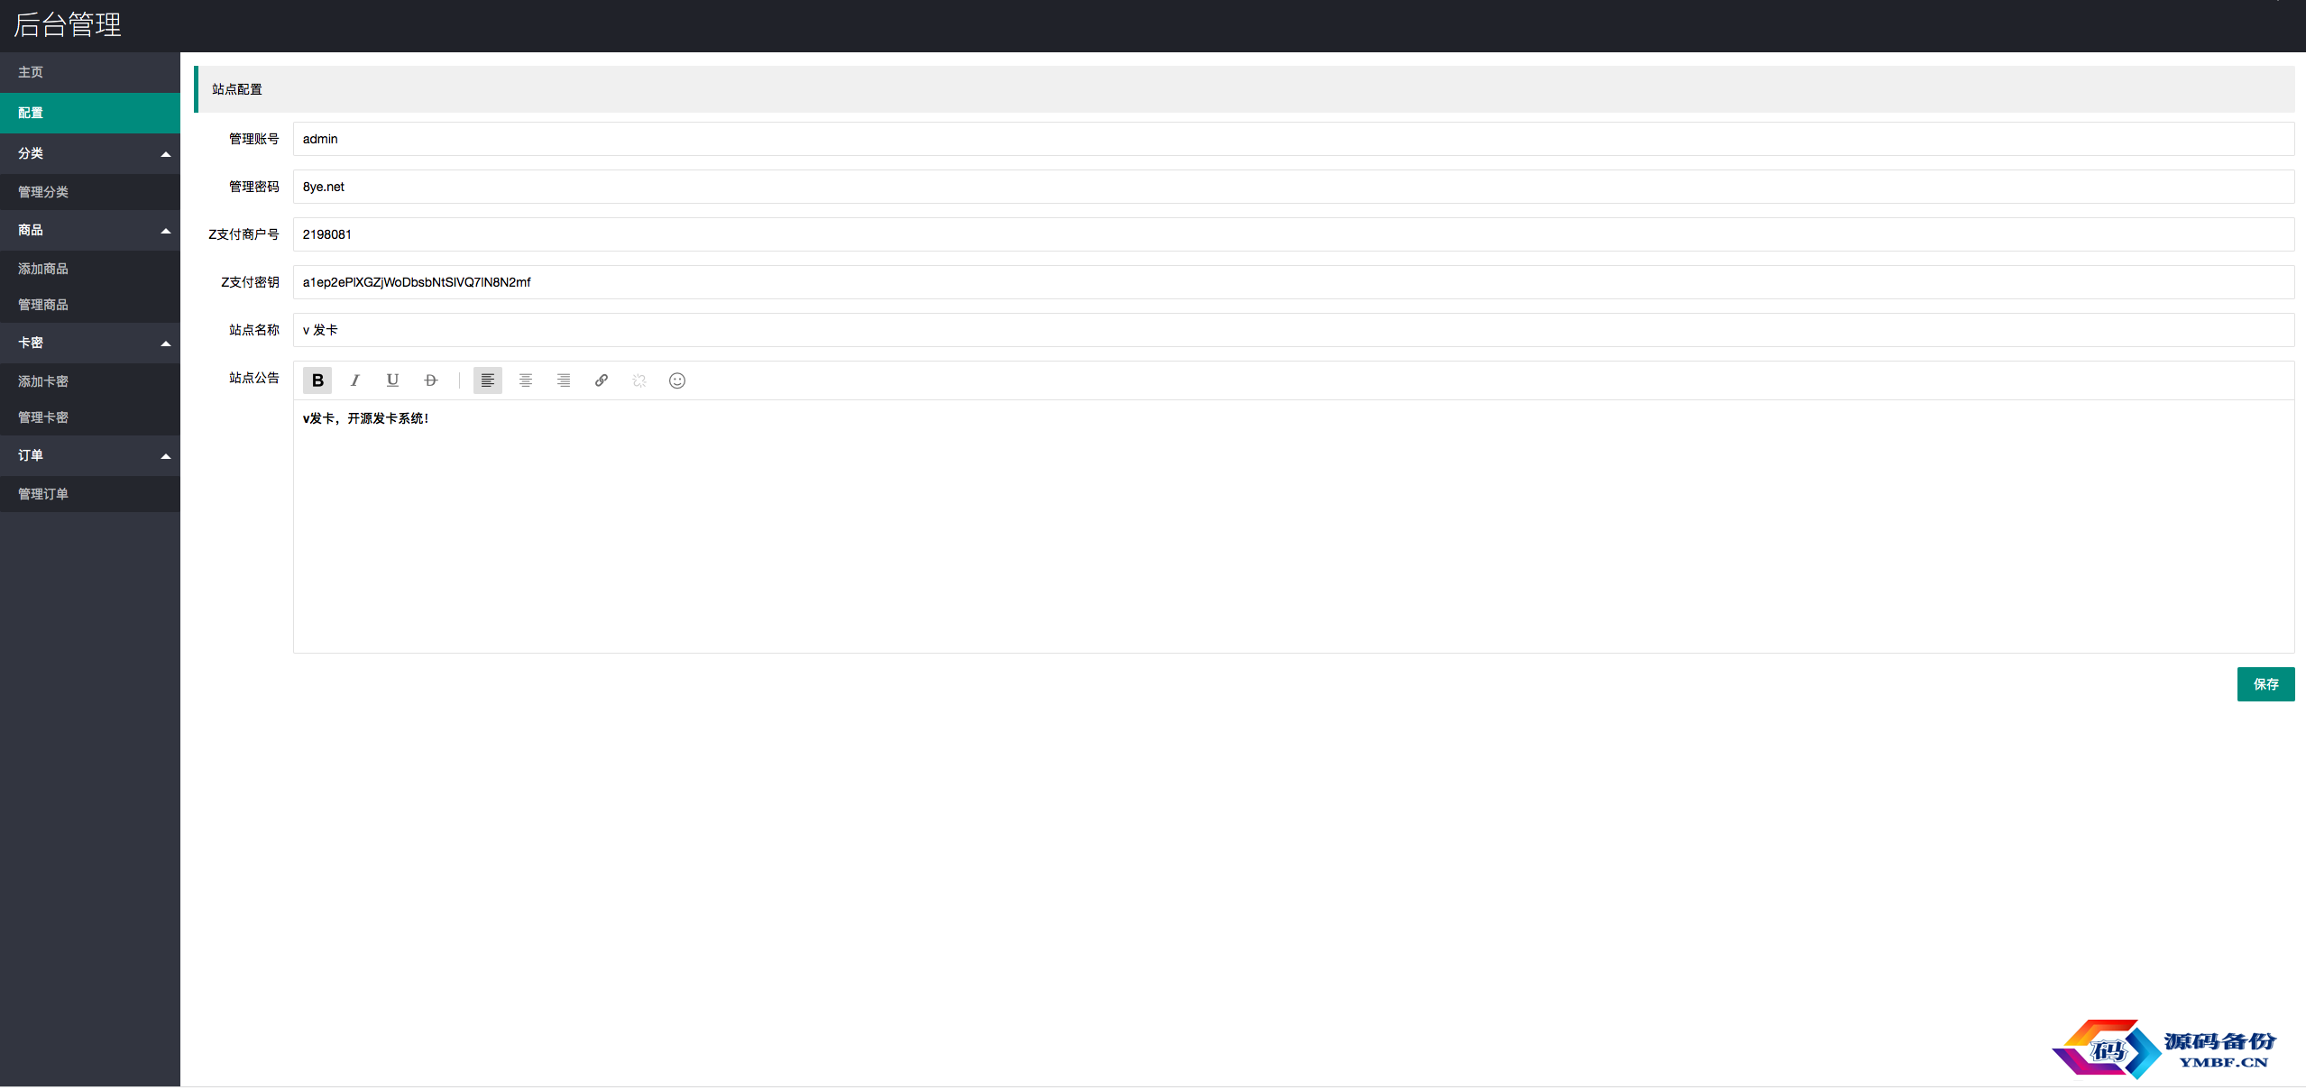The image size is (2306, 1090).
Task: Toggle bold formatting in announcement editor
Action: [x=317, y=380]
